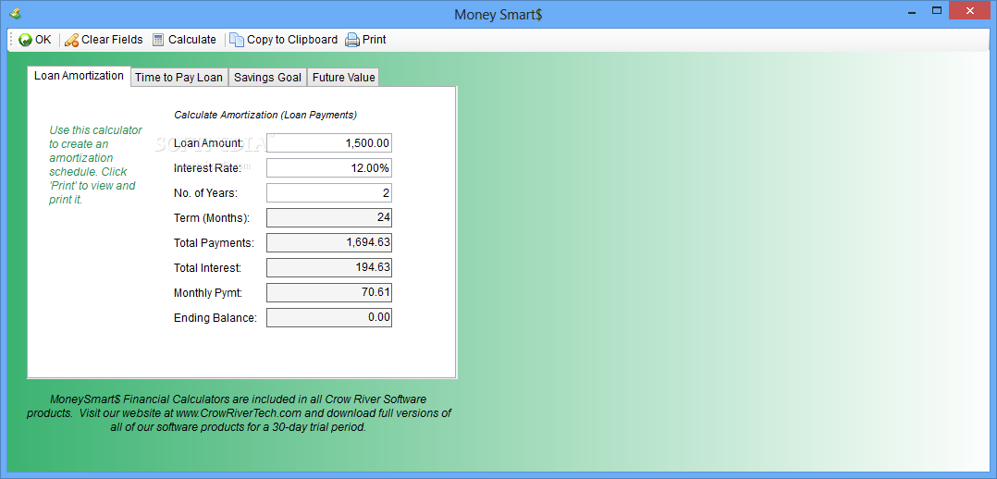The width and height of the screenshot is (997, 479).
Task: Click the 'Loan Amount:' label
Action: pyautogui.click(x=208, y=143)
